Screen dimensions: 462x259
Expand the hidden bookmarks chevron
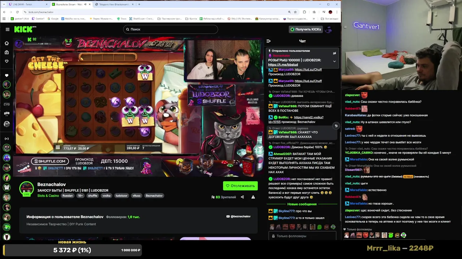(314, 19)
